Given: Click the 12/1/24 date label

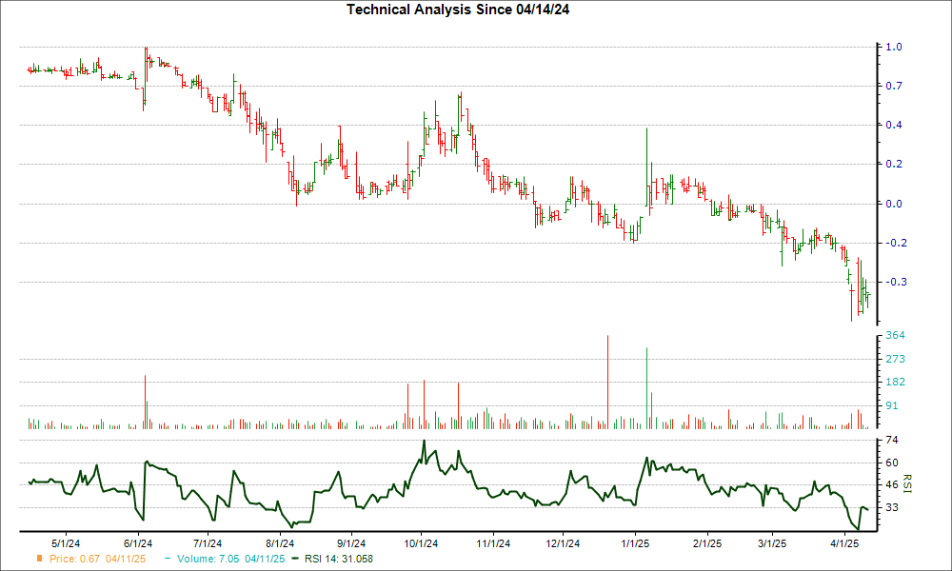Looking at the screenshot, I should coord(563,543).
